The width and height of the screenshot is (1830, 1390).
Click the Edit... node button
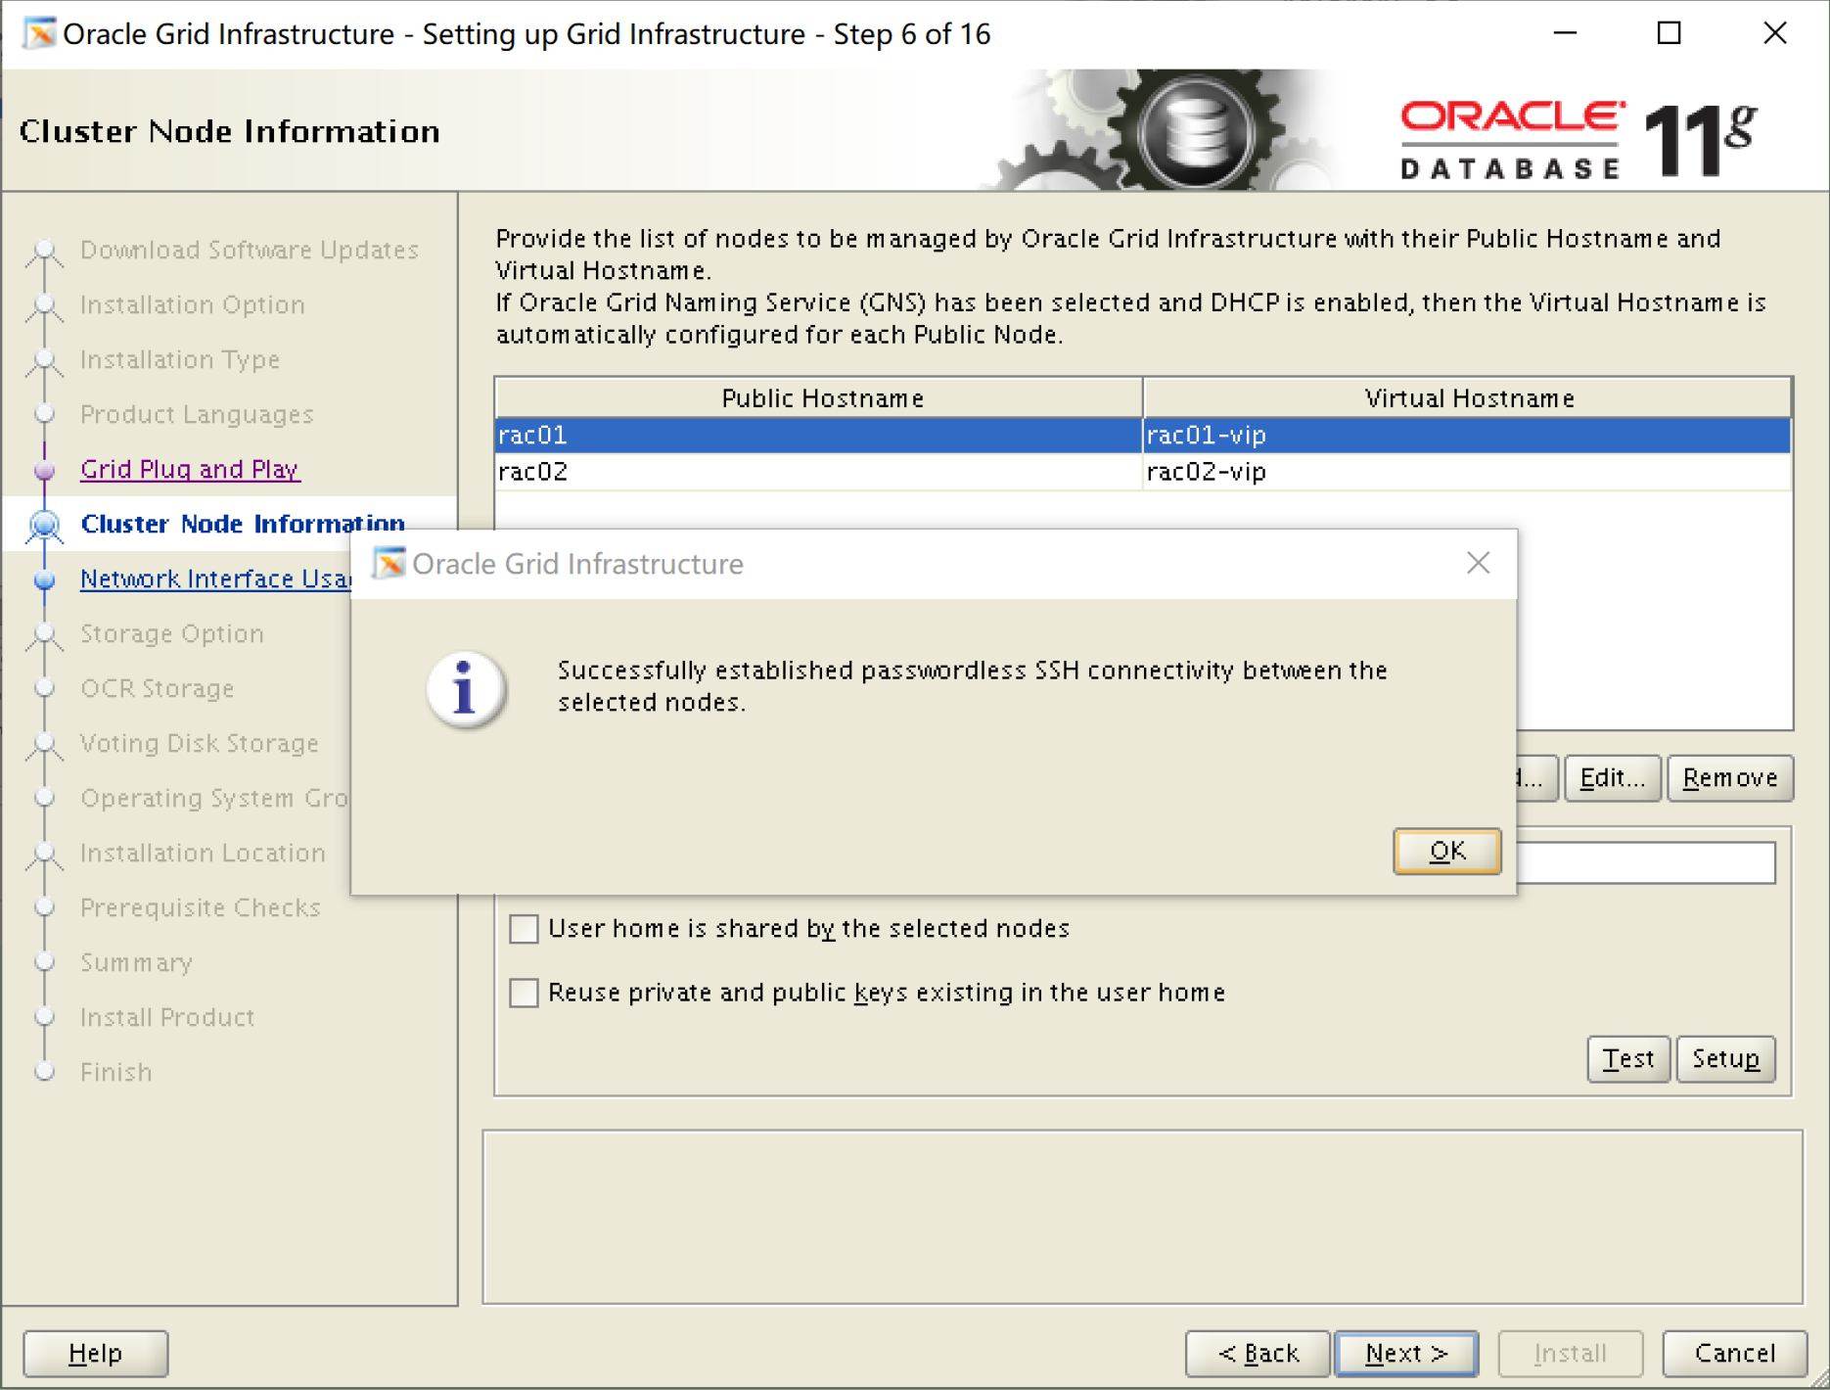pyautogui.click(x=1612, y=778)
